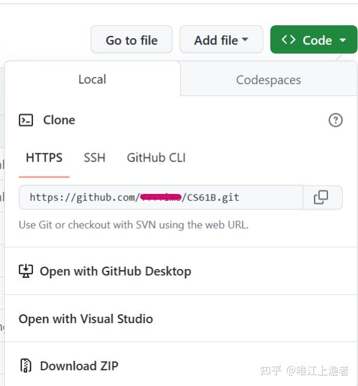Viewport: 358px width, 386px height.
Task: Switch to the Codespaces tab
Action: point(268,80)
